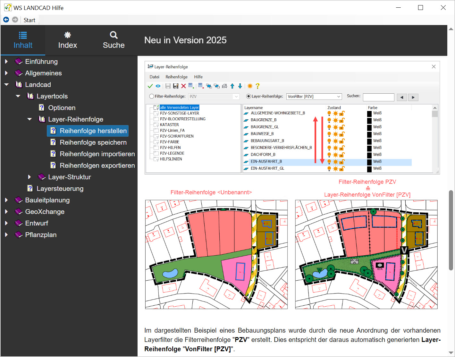The width and height of the screenshot is (455, 357).
Task: Click the black color swatch for DACHFORM_B
Action: click(x=369, y=155)
